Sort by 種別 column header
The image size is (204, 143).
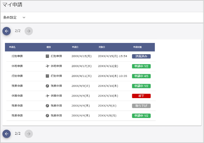click(x=49, y=47)
